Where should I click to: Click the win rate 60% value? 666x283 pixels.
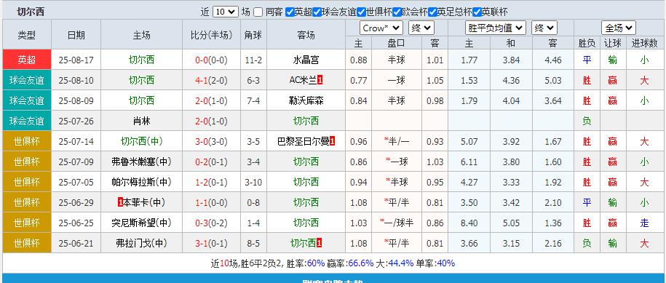(316, 263)
